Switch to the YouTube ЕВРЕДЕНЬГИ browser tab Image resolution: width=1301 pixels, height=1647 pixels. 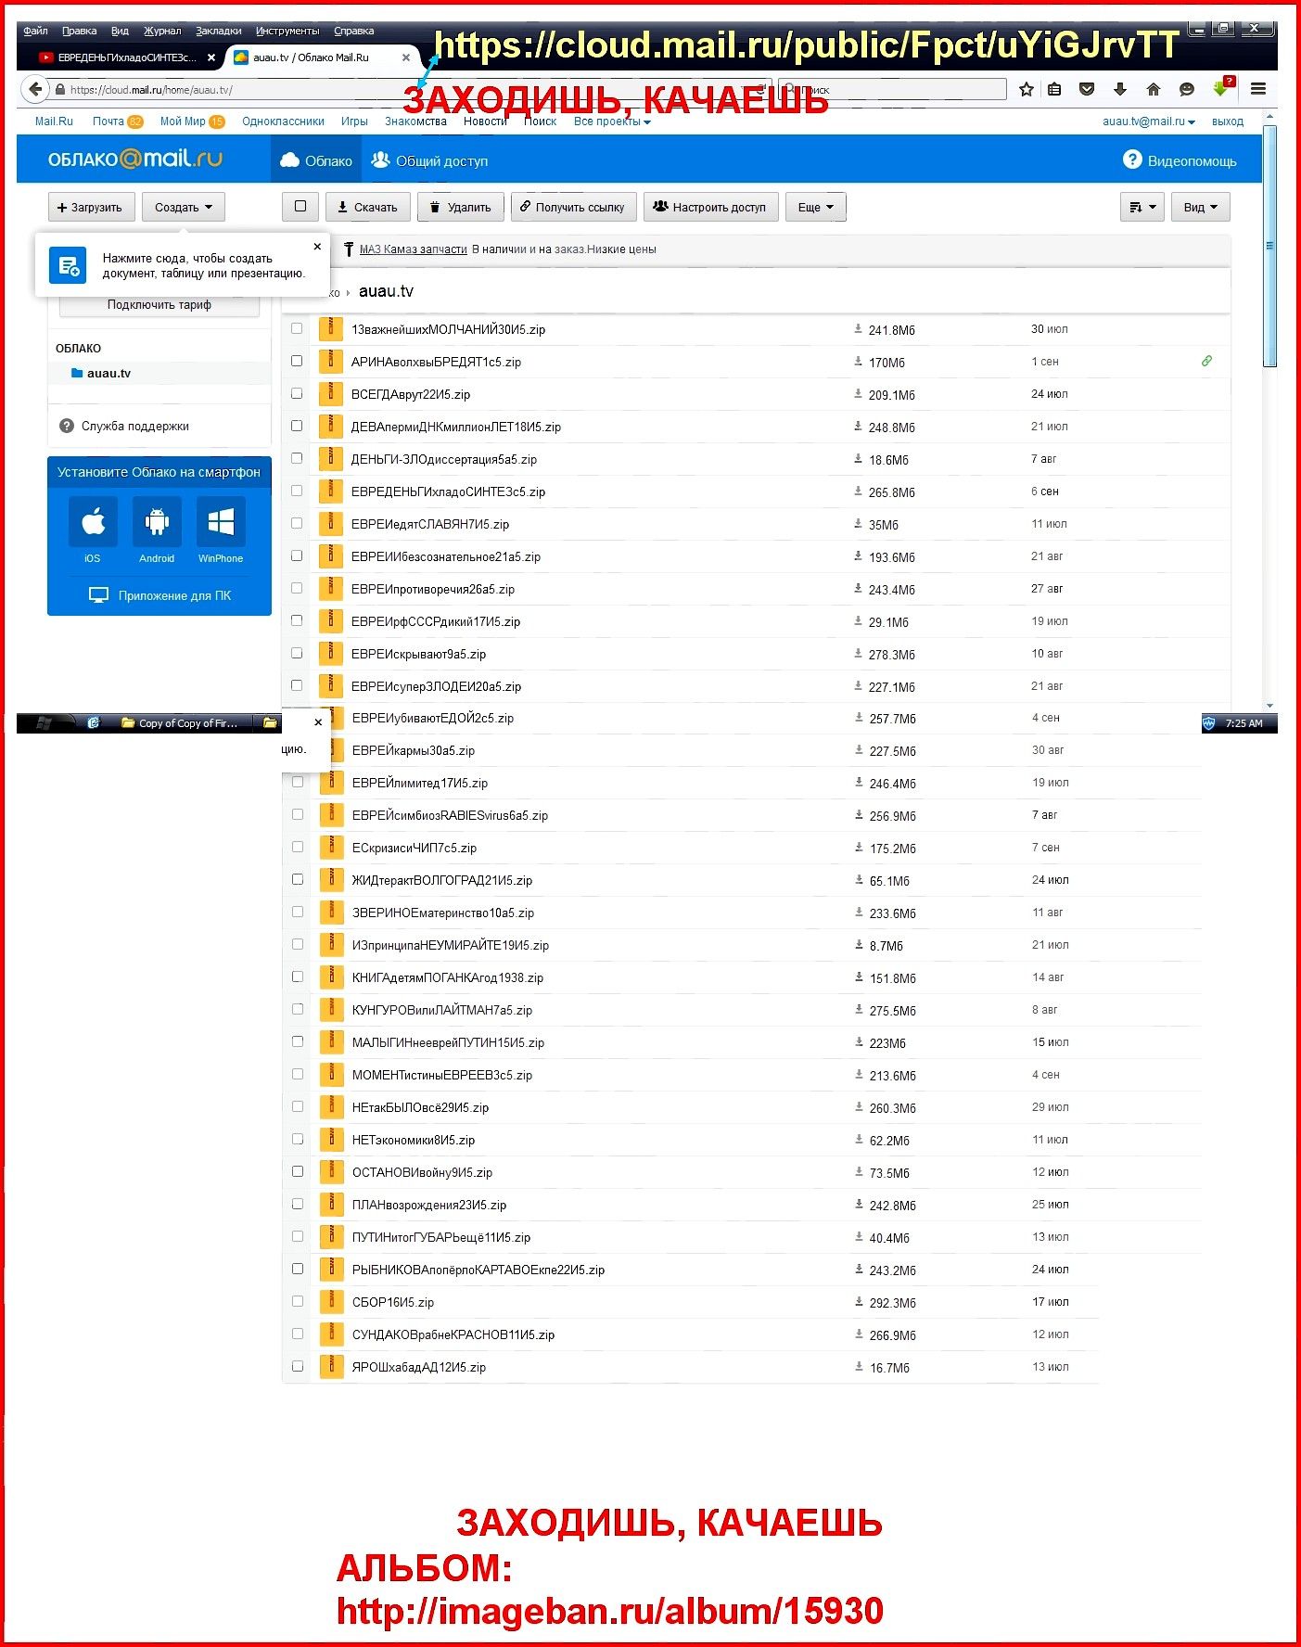click(x=127, y=57)
